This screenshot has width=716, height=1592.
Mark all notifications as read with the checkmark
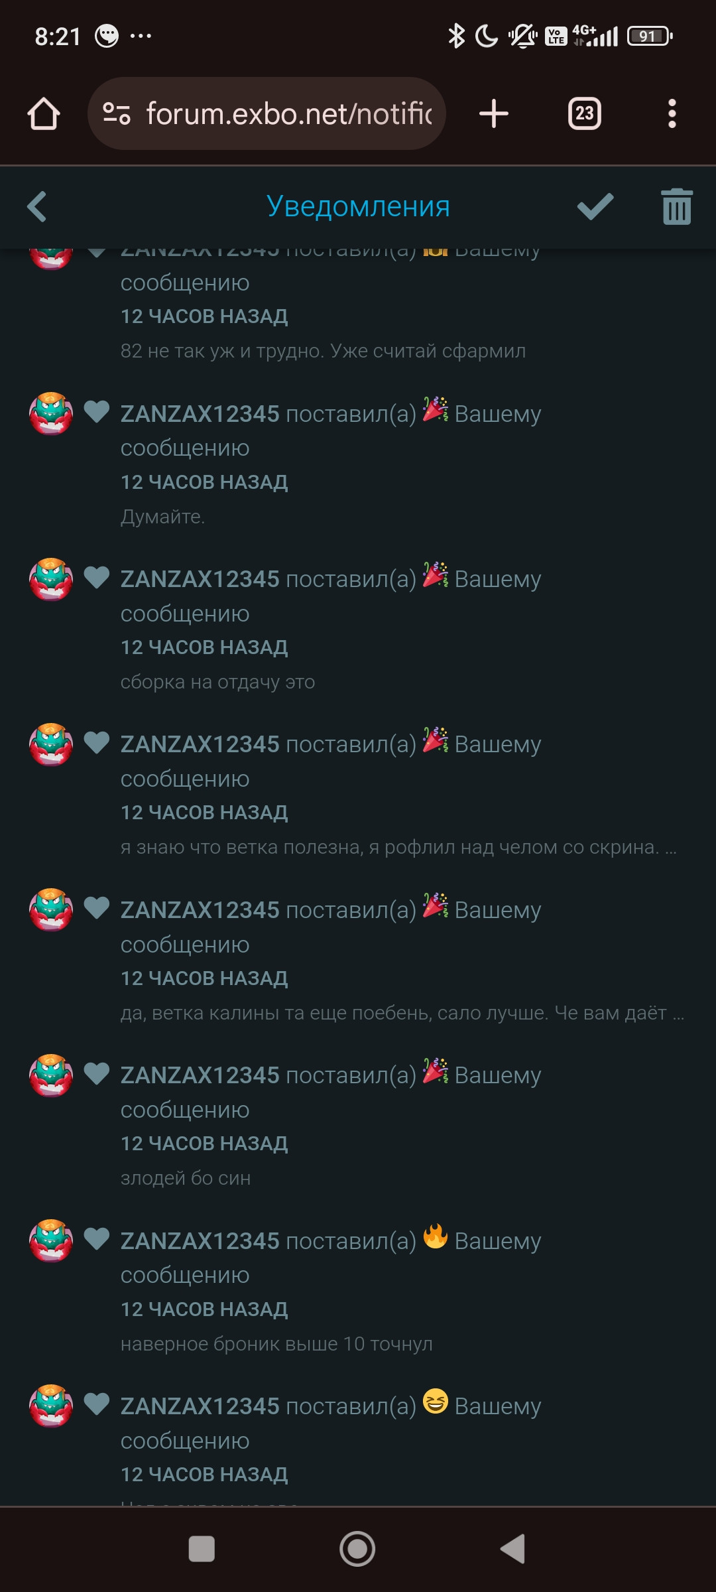595,206
